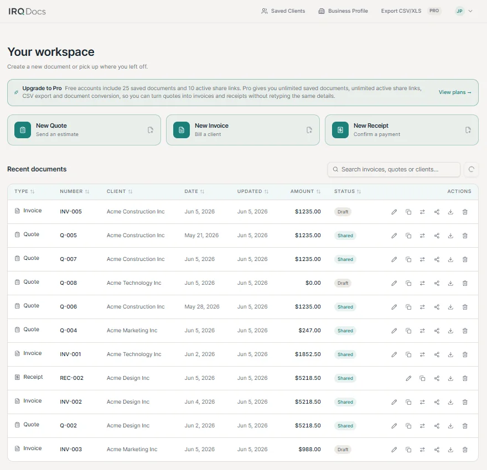
Task: Click the Draft status badge of INV-005
Action: 343,212
